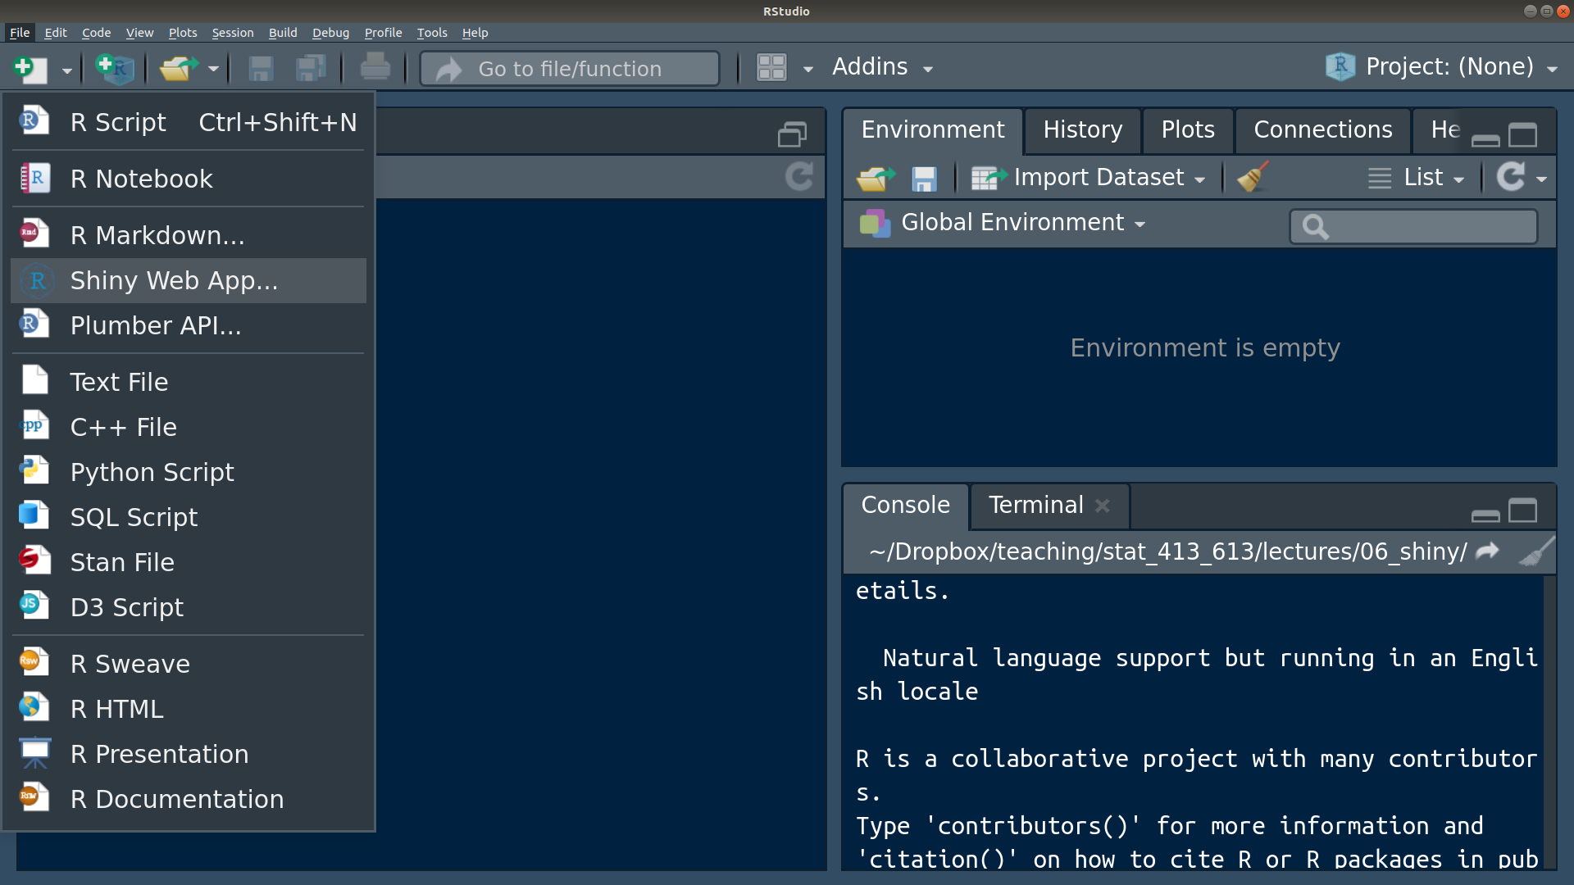
Task: Click the Print toolbar icon
Action: pos(375,67)
